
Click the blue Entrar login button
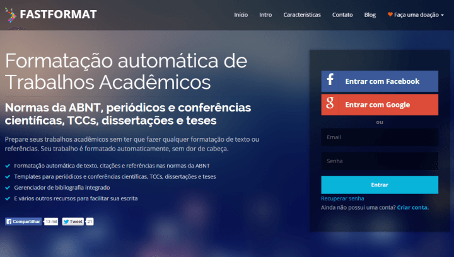coord(380,185)
